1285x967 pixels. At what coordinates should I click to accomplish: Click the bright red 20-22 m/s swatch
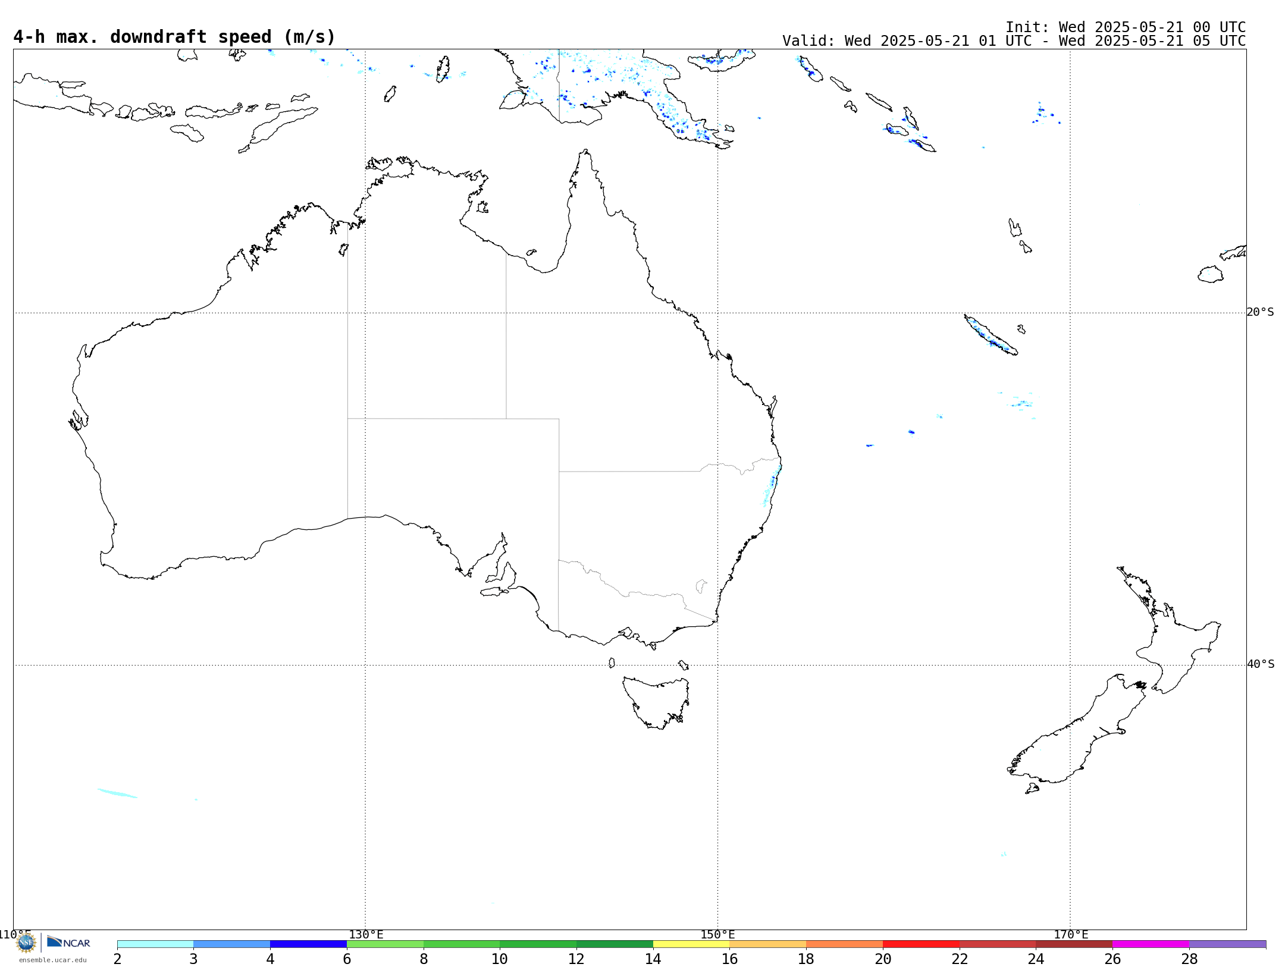(922, 944)
